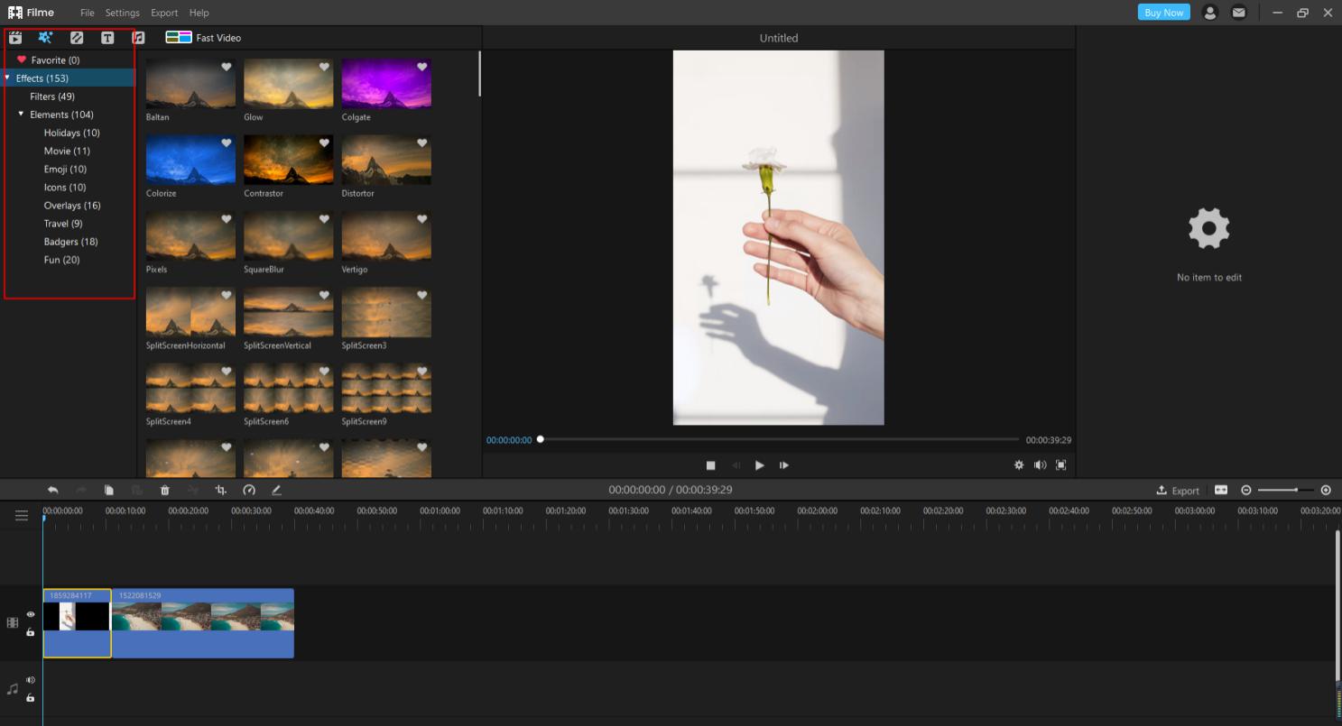Open the Settings menu

point(122,13)
